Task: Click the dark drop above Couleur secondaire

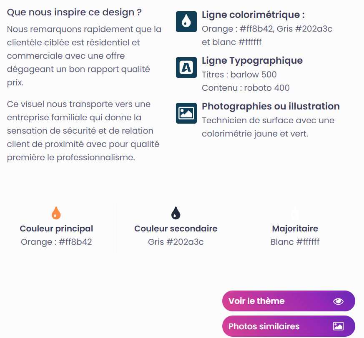Action: (x=176, y=213)
